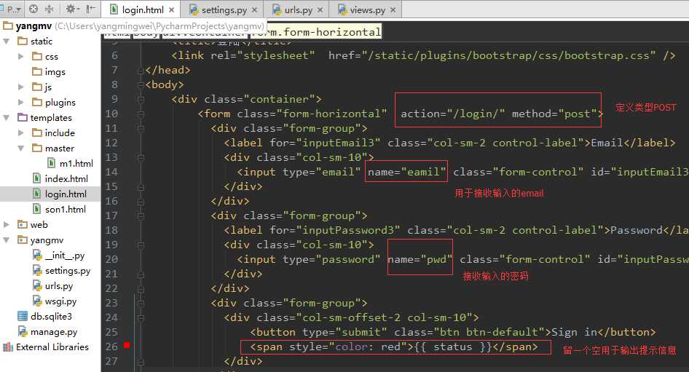
Task: Hide the project tool window with the arrow icon
Action: (x=90, y=9)
